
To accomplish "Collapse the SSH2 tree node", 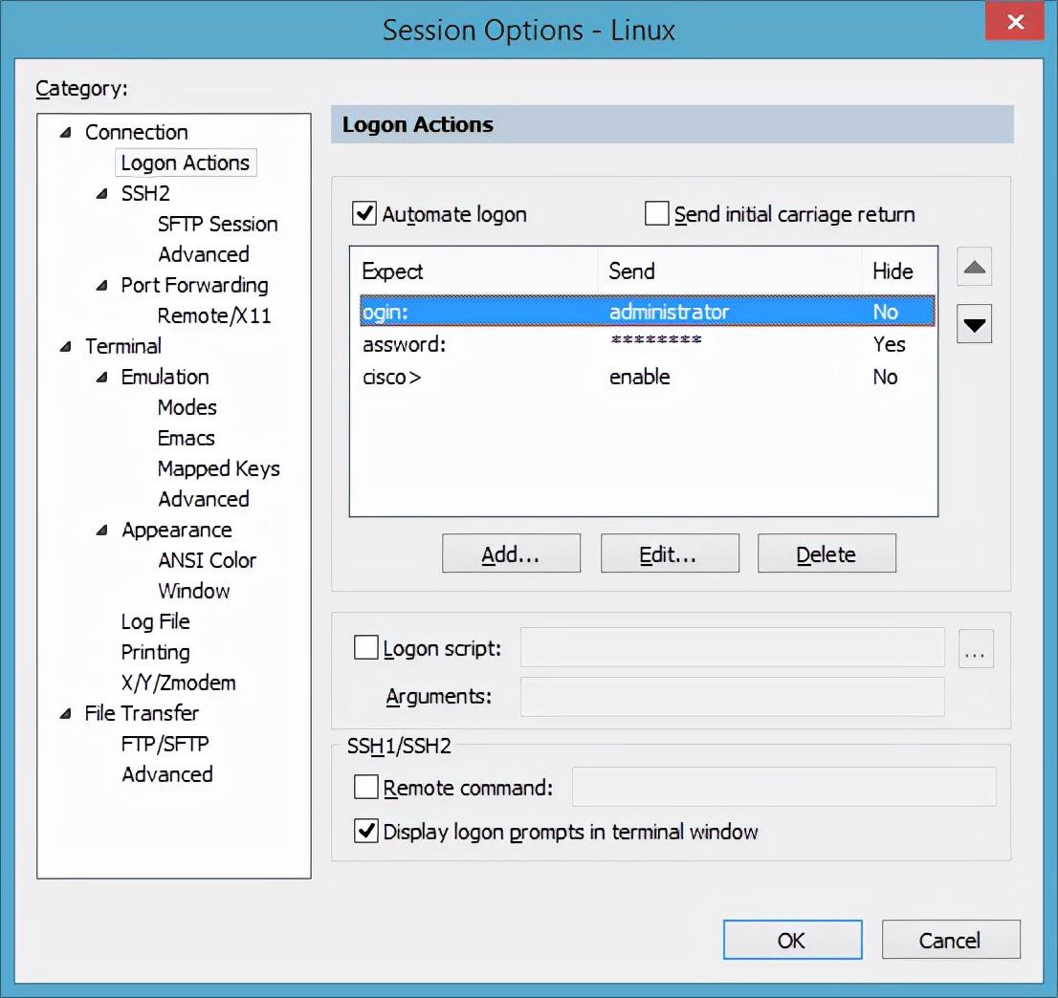I will coord(102,193).
